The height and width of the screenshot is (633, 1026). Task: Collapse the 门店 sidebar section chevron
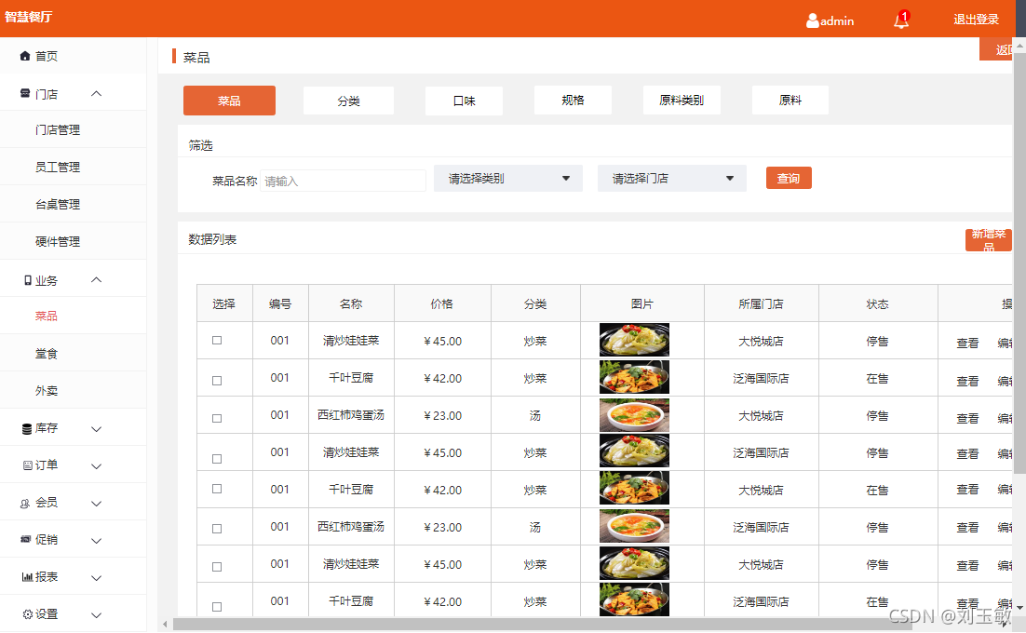click(x=96, y=93)
